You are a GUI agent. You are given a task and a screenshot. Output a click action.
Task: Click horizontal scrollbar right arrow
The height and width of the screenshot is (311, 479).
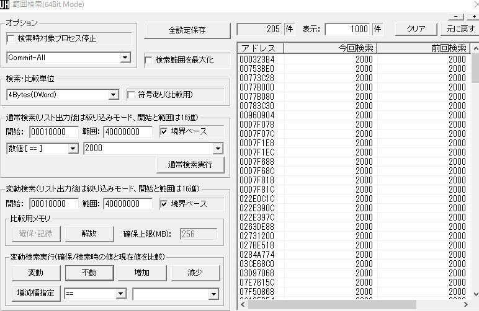[x=466, y=304]
